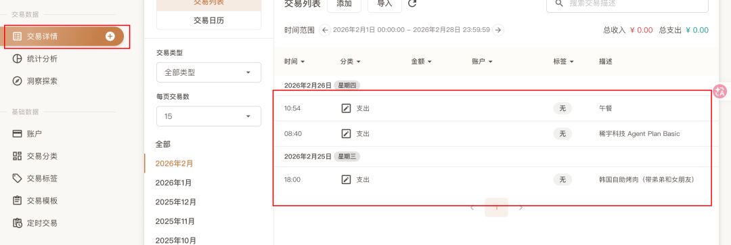The height and width of the screenshot is (245, 731).
Task: Click the 18:00 time cell
Action: point(292,179)
